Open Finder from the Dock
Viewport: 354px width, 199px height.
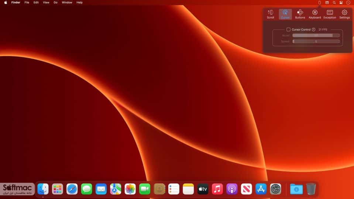coord(43,189)
